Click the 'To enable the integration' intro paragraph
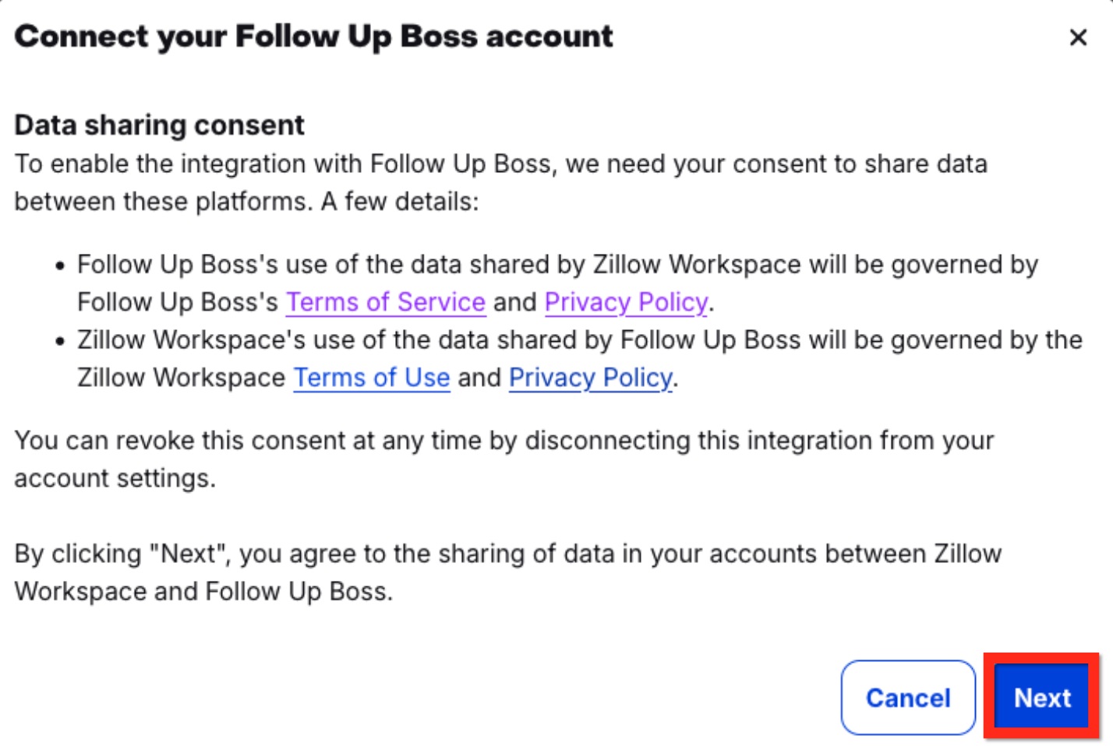1113x746 pixels. click(500, 164)
